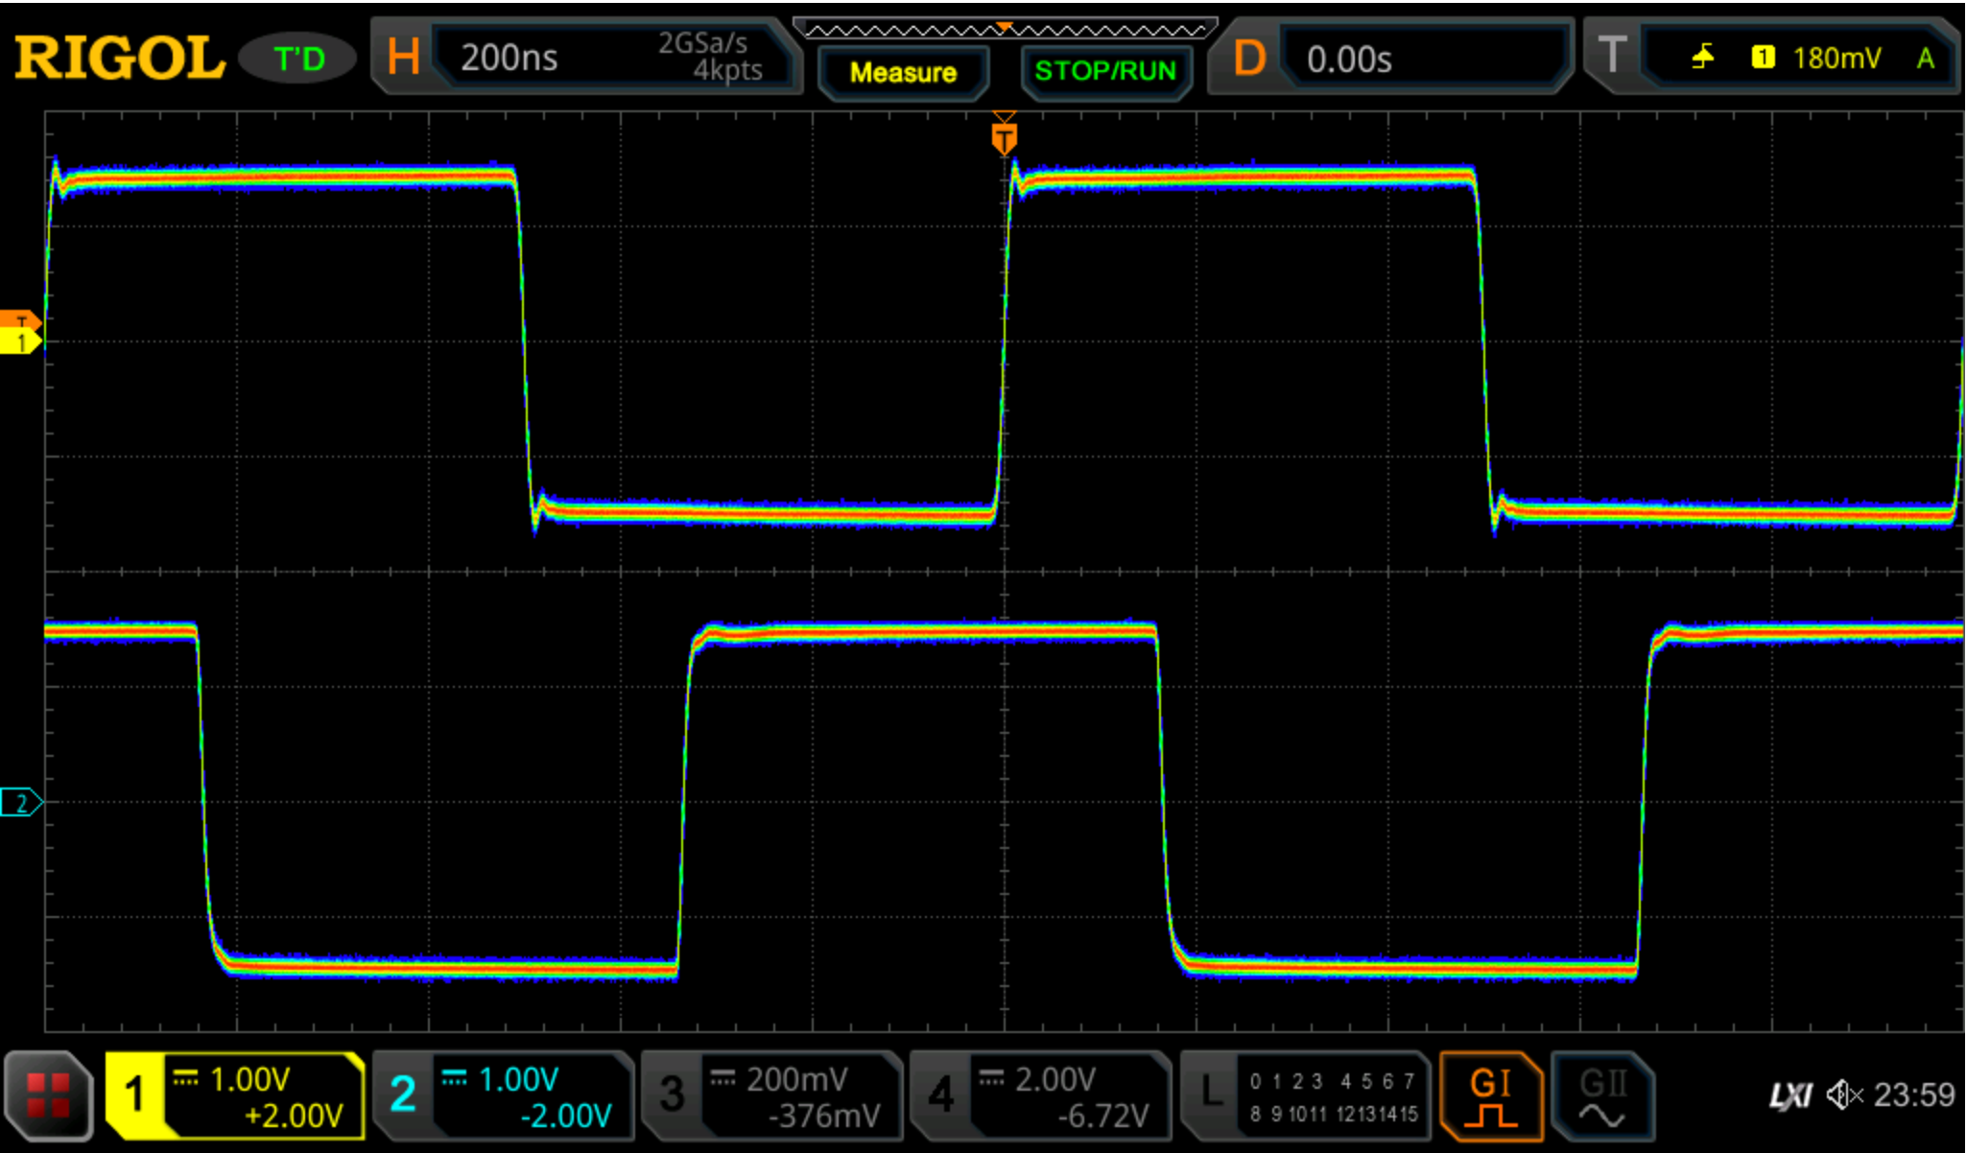Click channel 1 +2.00V offset value

294,1116
